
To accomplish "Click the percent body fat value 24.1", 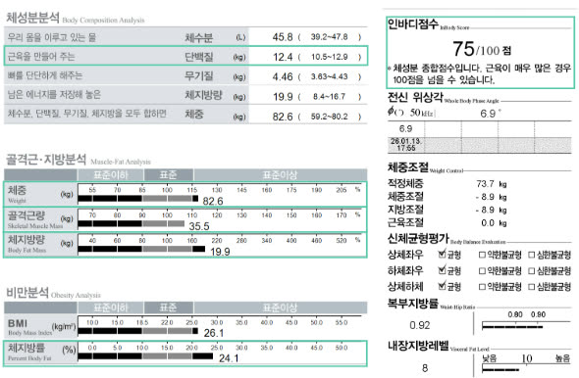I will tap(229, 358).
